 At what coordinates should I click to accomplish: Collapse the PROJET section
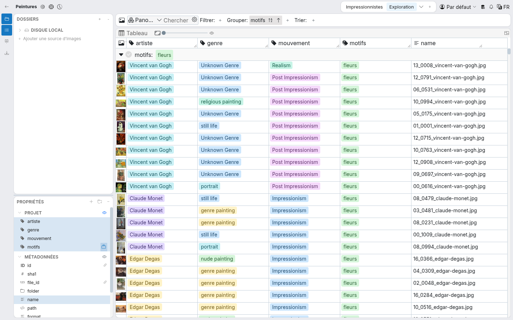[x=20, y=213]
